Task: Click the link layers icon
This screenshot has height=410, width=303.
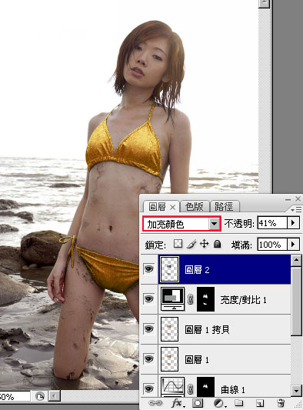Action: (155, 402)
